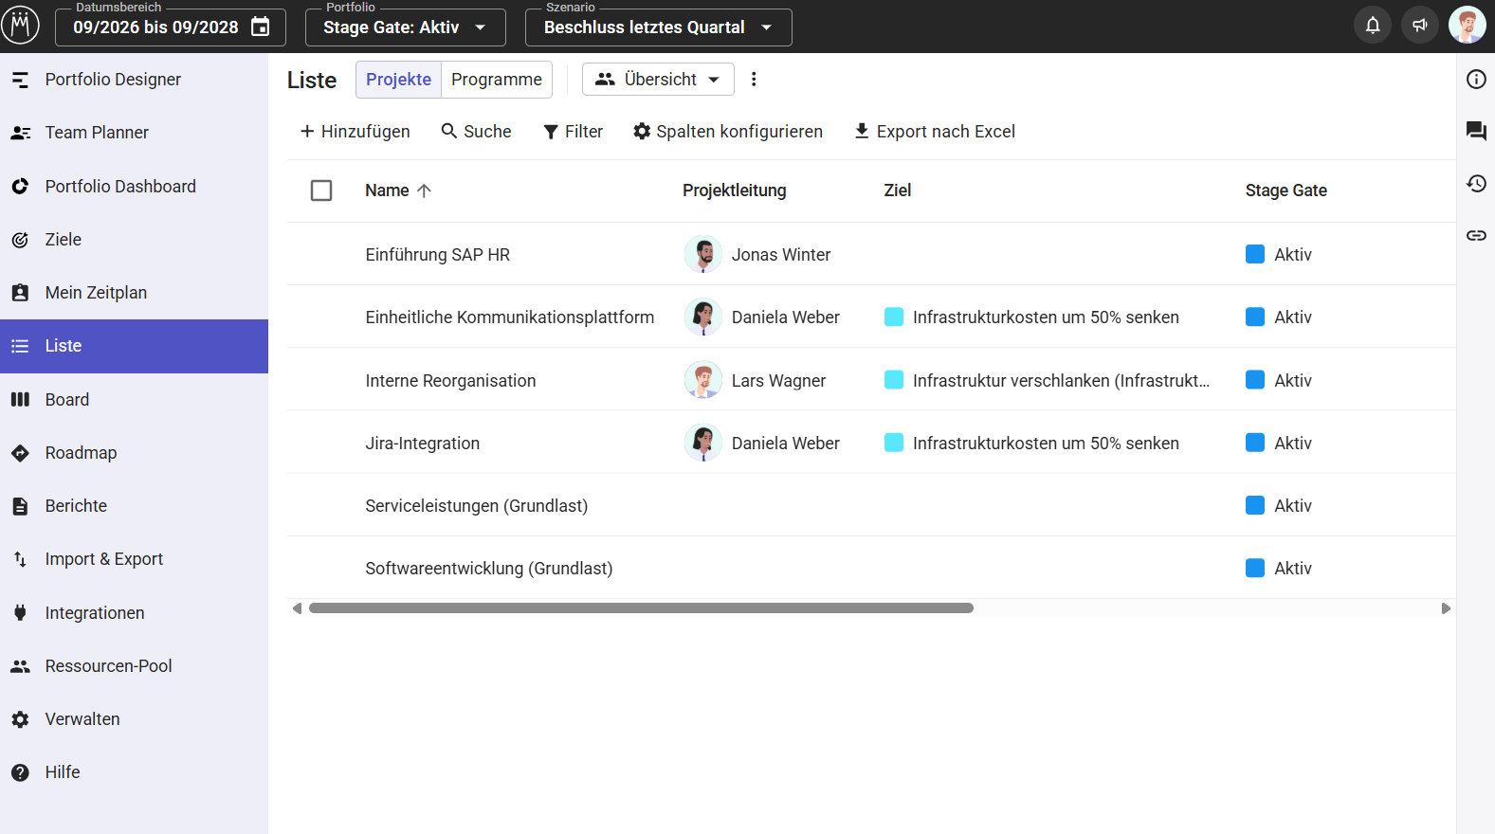Viewport: 1495px width, 834px height.
Task: Open the announcements megaphone icon
Action: click(1419, 26)
